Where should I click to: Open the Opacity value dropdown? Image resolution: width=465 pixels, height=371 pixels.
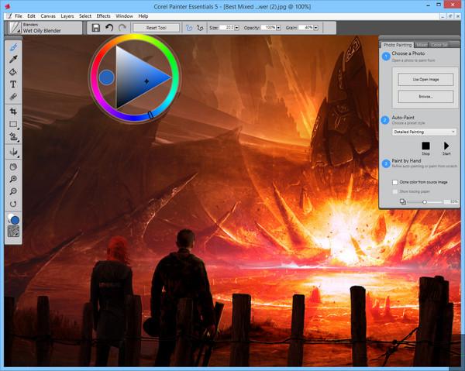pyautogui.click(x=278, y=28)
